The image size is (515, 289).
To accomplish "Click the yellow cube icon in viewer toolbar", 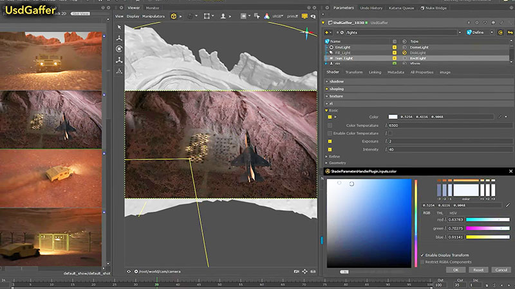I will (174, 16).
